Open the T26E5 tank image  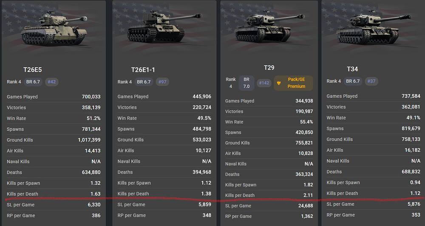pyautogui.click(x=54, y=30)
